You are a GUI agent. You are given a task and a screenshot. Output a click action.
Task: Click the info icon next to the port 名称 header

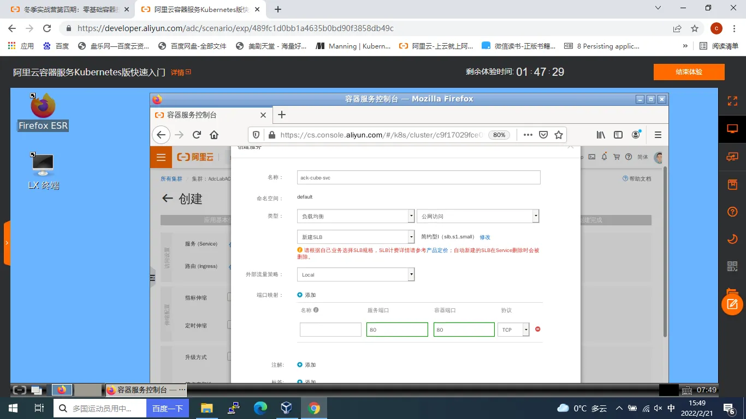(x=316, y=310)
